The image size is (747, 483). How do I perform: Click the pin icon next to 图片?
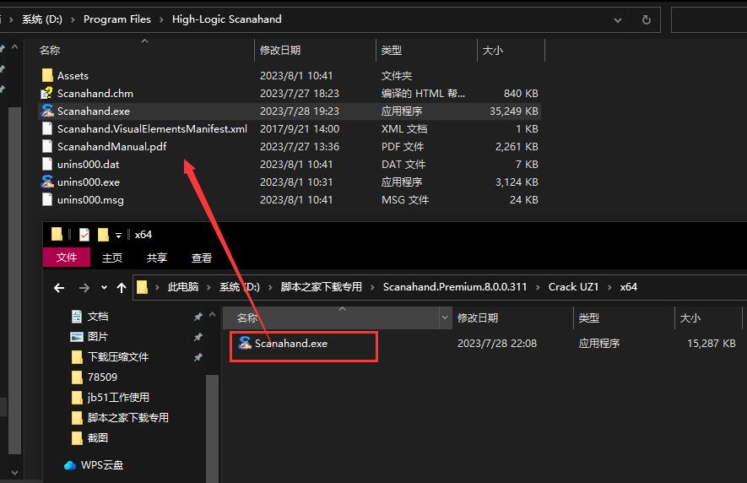pos(198,337)
